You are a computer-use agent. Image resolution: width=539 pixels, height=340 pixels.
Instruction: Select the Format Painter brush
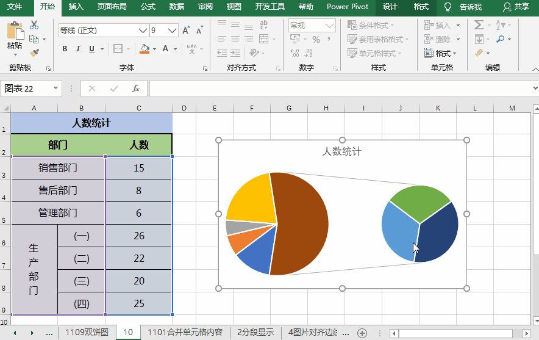tap(34, 53)
